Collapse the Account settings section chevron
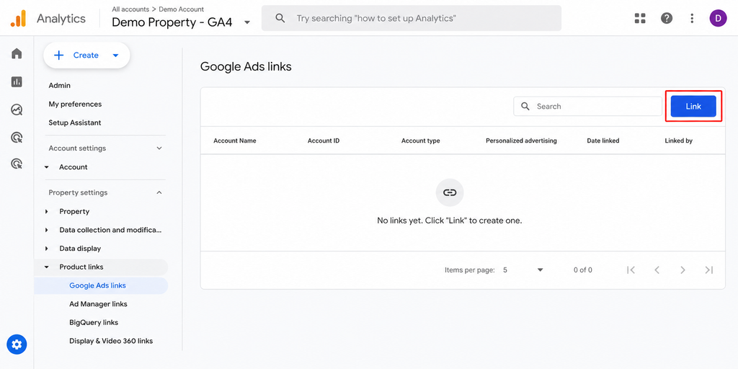The height and width of the screenshot is (369, 738). (159, 148)
